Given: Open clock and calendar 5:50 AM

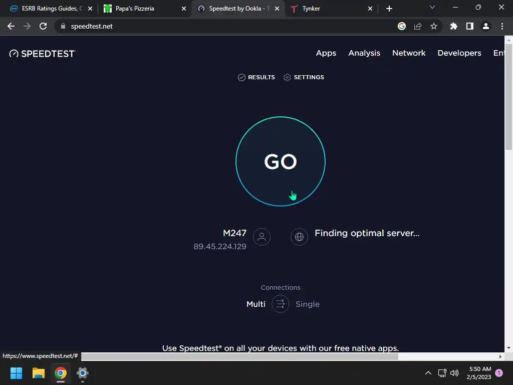Looking at the screenshot, I should [x=479, y=373].
